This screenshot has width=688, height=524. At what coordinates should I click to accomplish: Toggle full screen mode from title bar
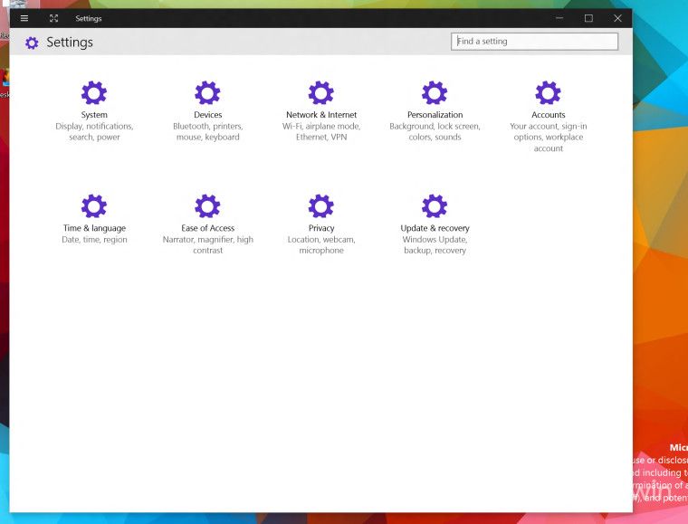(53, 18)
